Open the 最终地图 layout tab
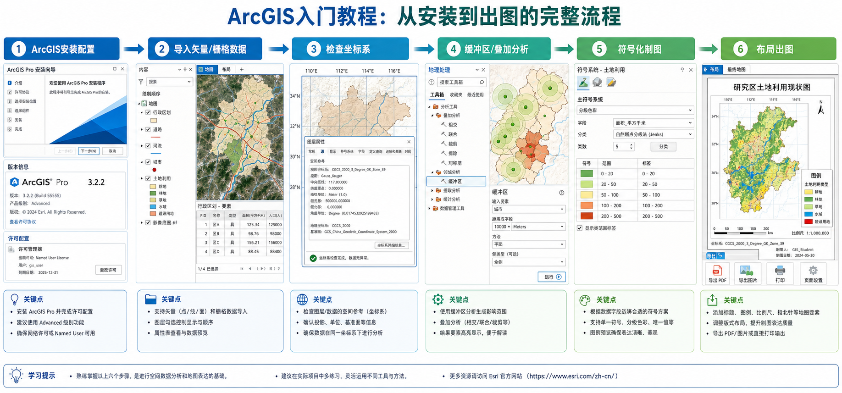This screenshot has width=842, height=393. [x=736, y=70]
